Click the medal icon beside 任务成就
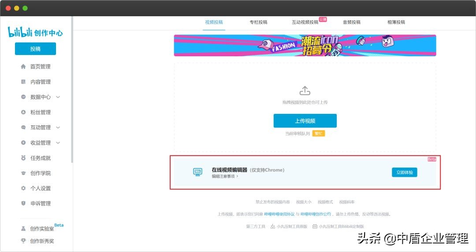 point(23,158)
